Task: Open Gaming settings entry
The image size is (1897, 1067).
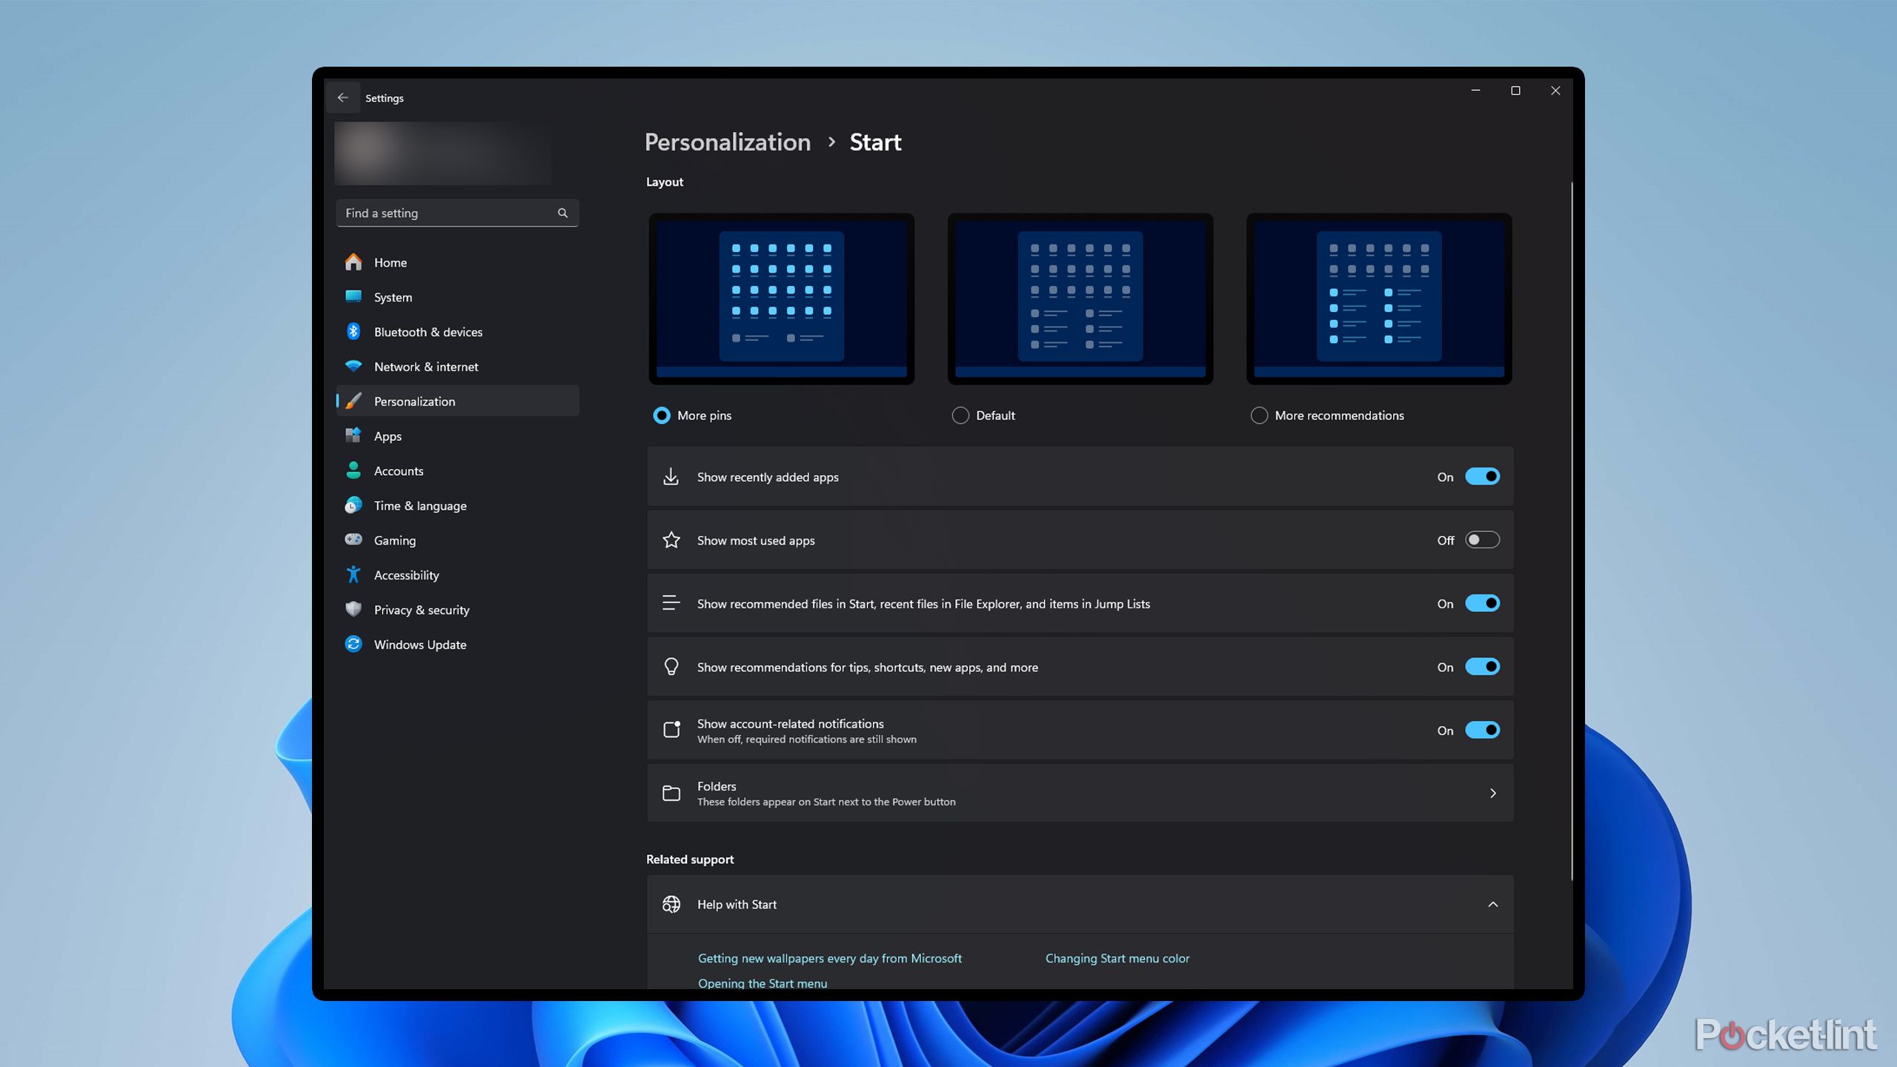Action: [457, 539]
